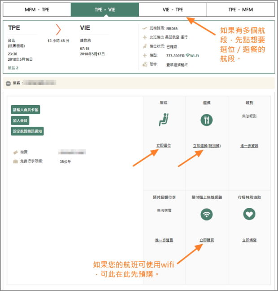The image size is (278, 291).
Task: Click the luggage icon beside 免費行李限額
Action: pos(15,161)
